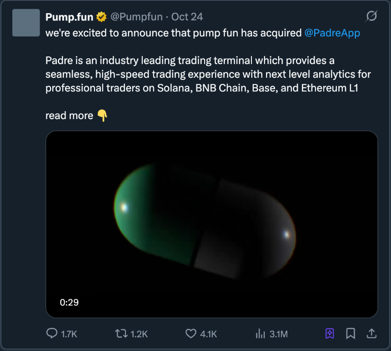Image resolution: width=391 pixels, height=351 pixels.
Task: Click the profile avatar thumbnail
Action: pos(26,22)
